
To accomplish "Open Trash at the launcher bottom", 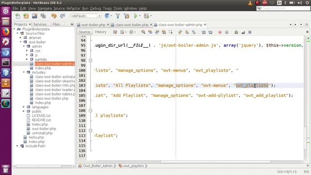I will pos(5,169).
